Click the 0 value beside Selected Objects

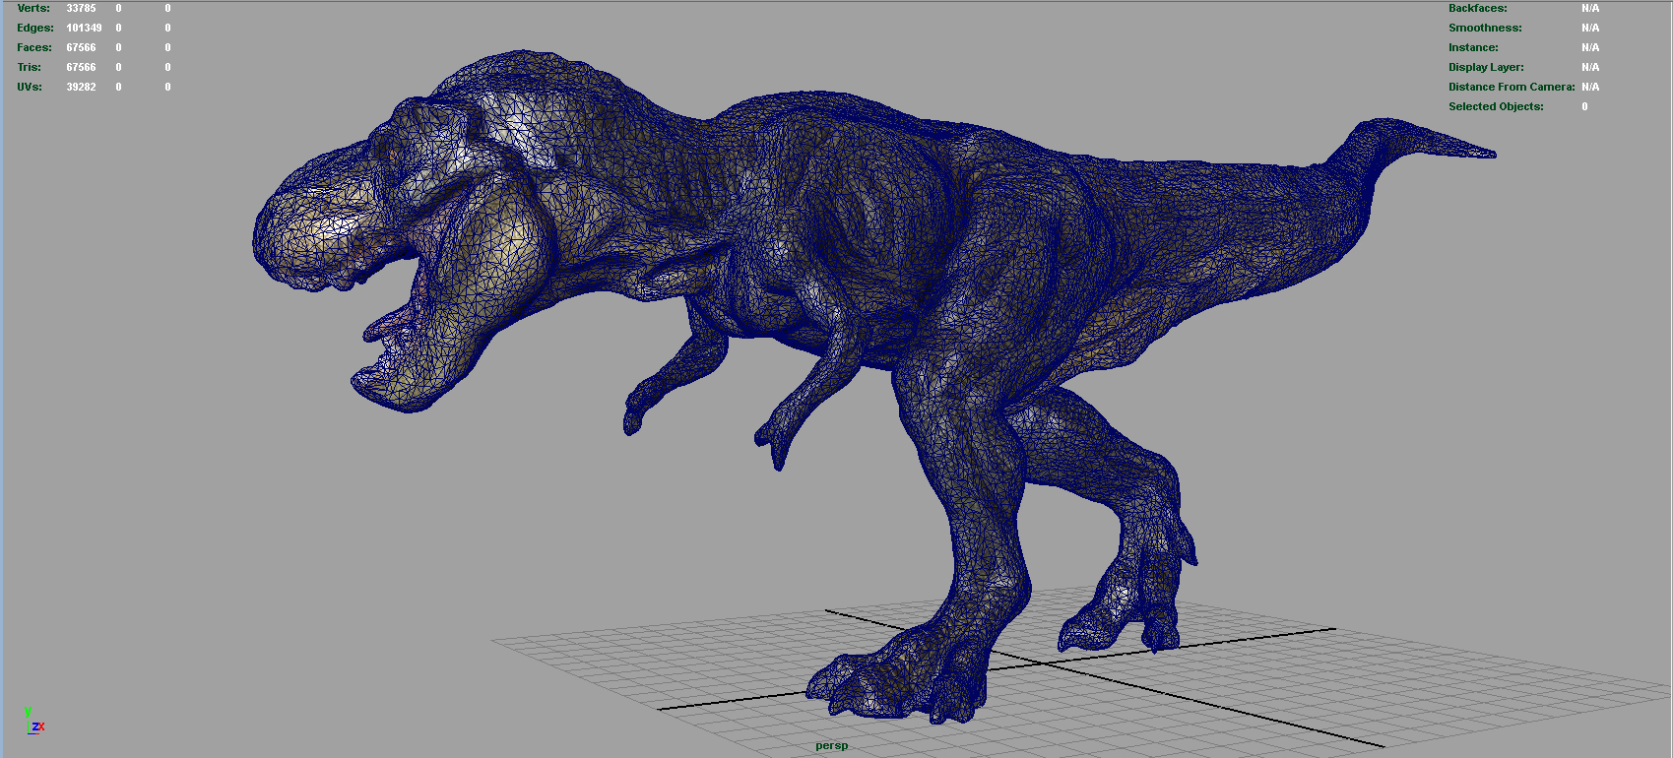pos(1584,106)
